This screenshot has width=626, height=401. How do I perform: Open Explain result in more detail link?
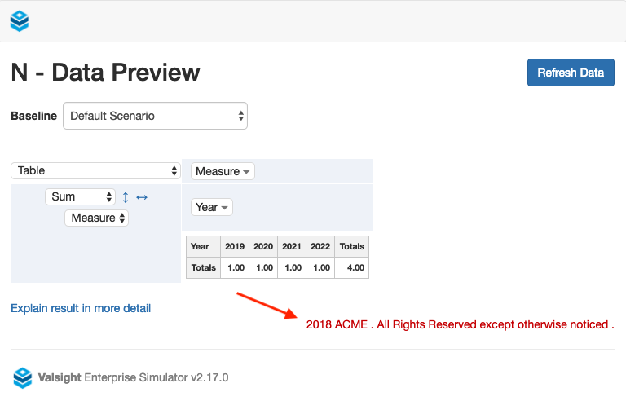pos(81,308)
